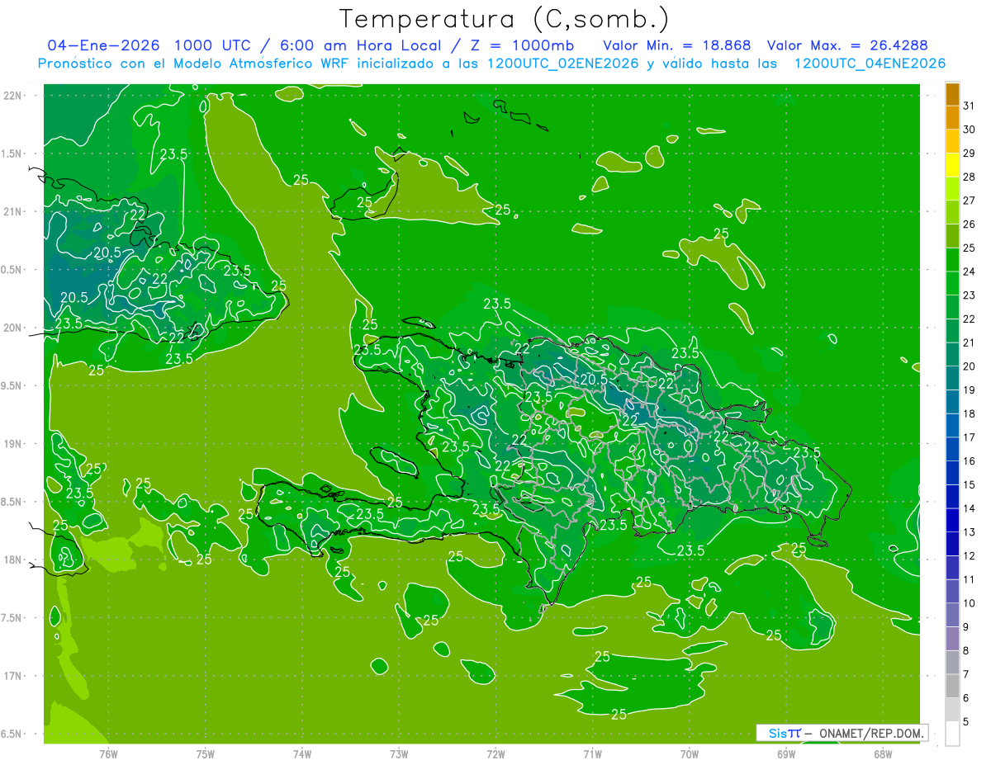Screen dimensions: 991x765
Task: Select the 'Z = 1000mb' level text
Action: (x=523, y=45)
